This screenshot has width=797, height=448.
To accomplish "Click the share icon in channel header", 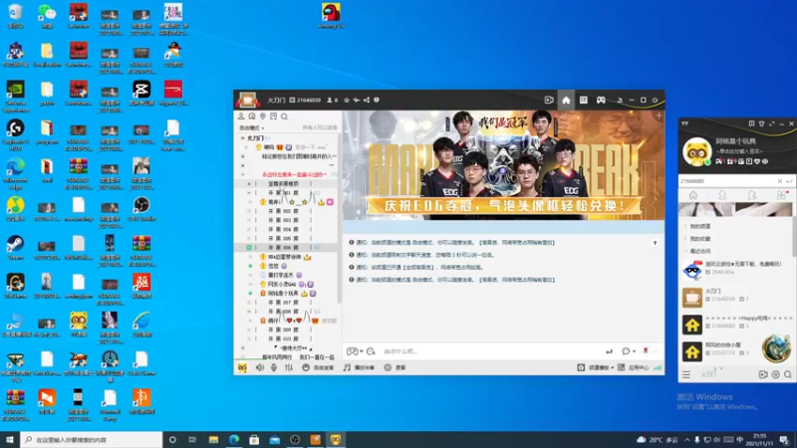I will coord(367,101).
